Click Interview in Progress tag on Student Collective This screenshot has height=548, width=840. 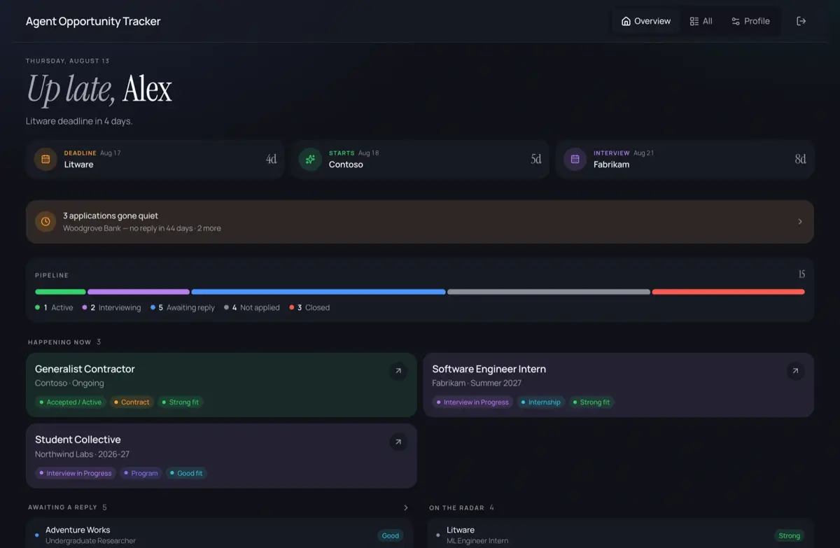[76, 473]
